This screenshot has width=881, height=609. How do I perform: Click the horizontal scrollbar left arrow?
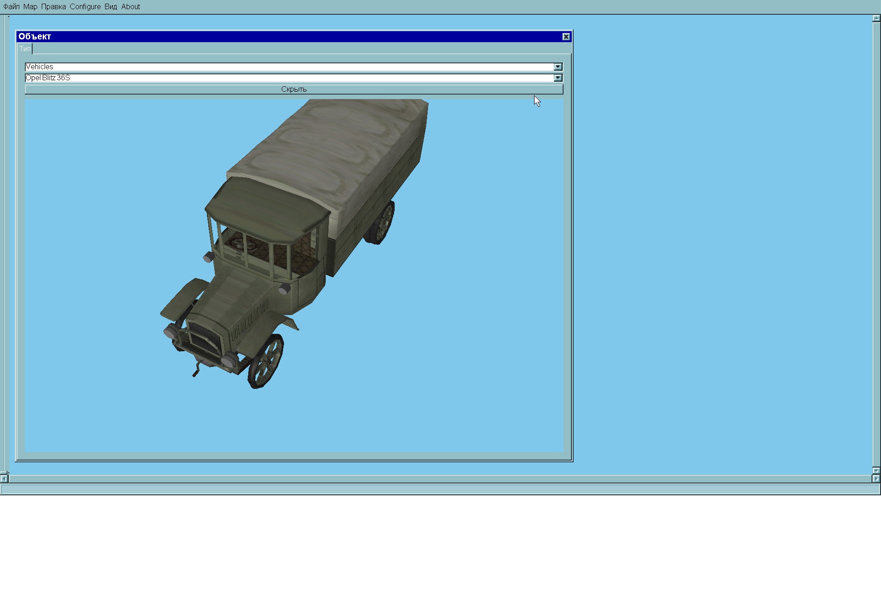[4, 479]
